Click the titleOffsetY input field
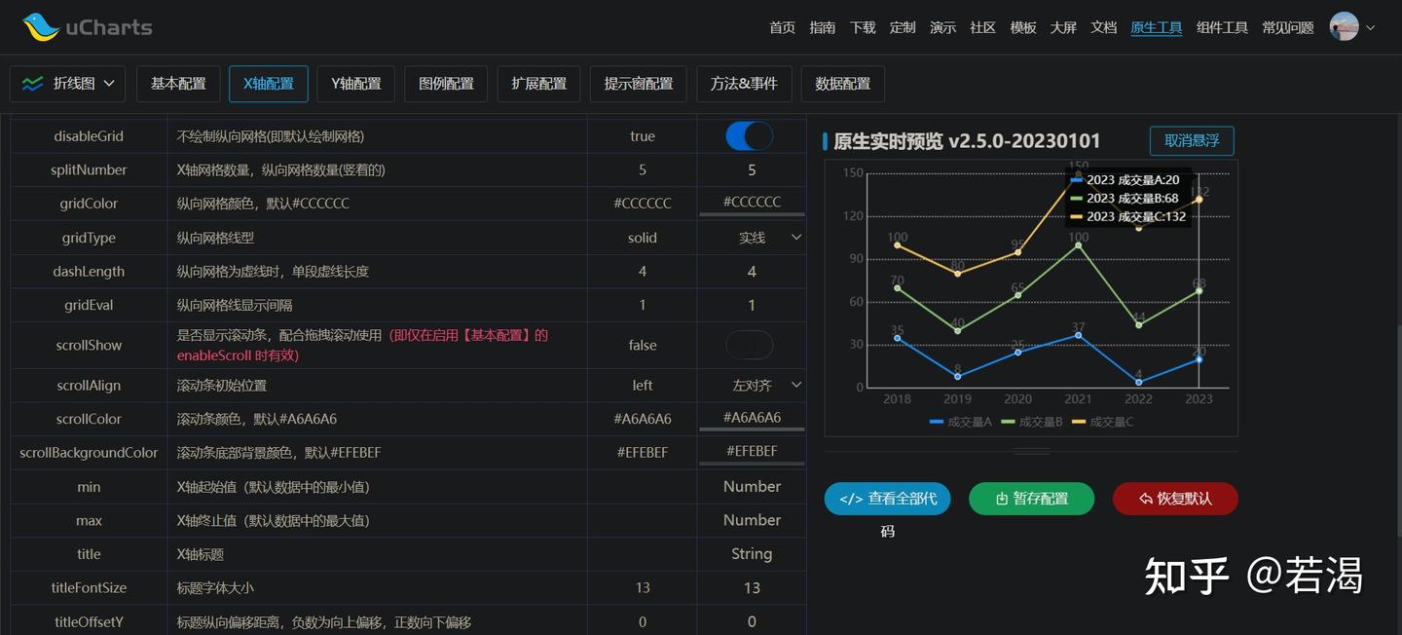The image size is (1402, 635). click(752, 621)
